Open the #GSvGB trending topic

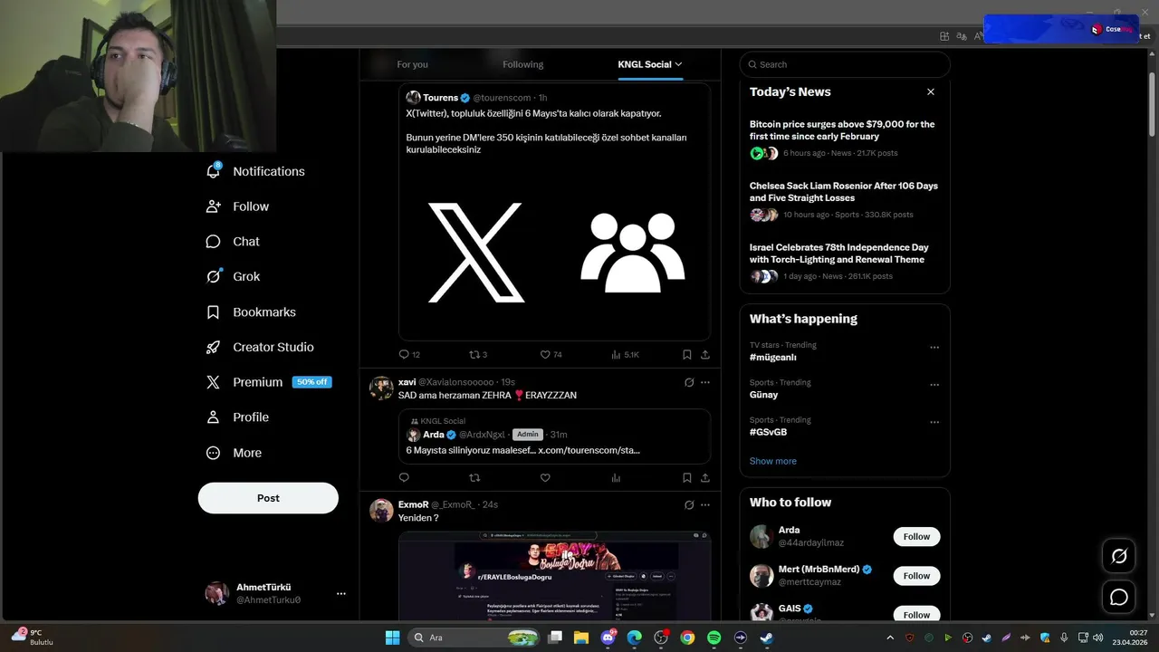tap(768, 432)
